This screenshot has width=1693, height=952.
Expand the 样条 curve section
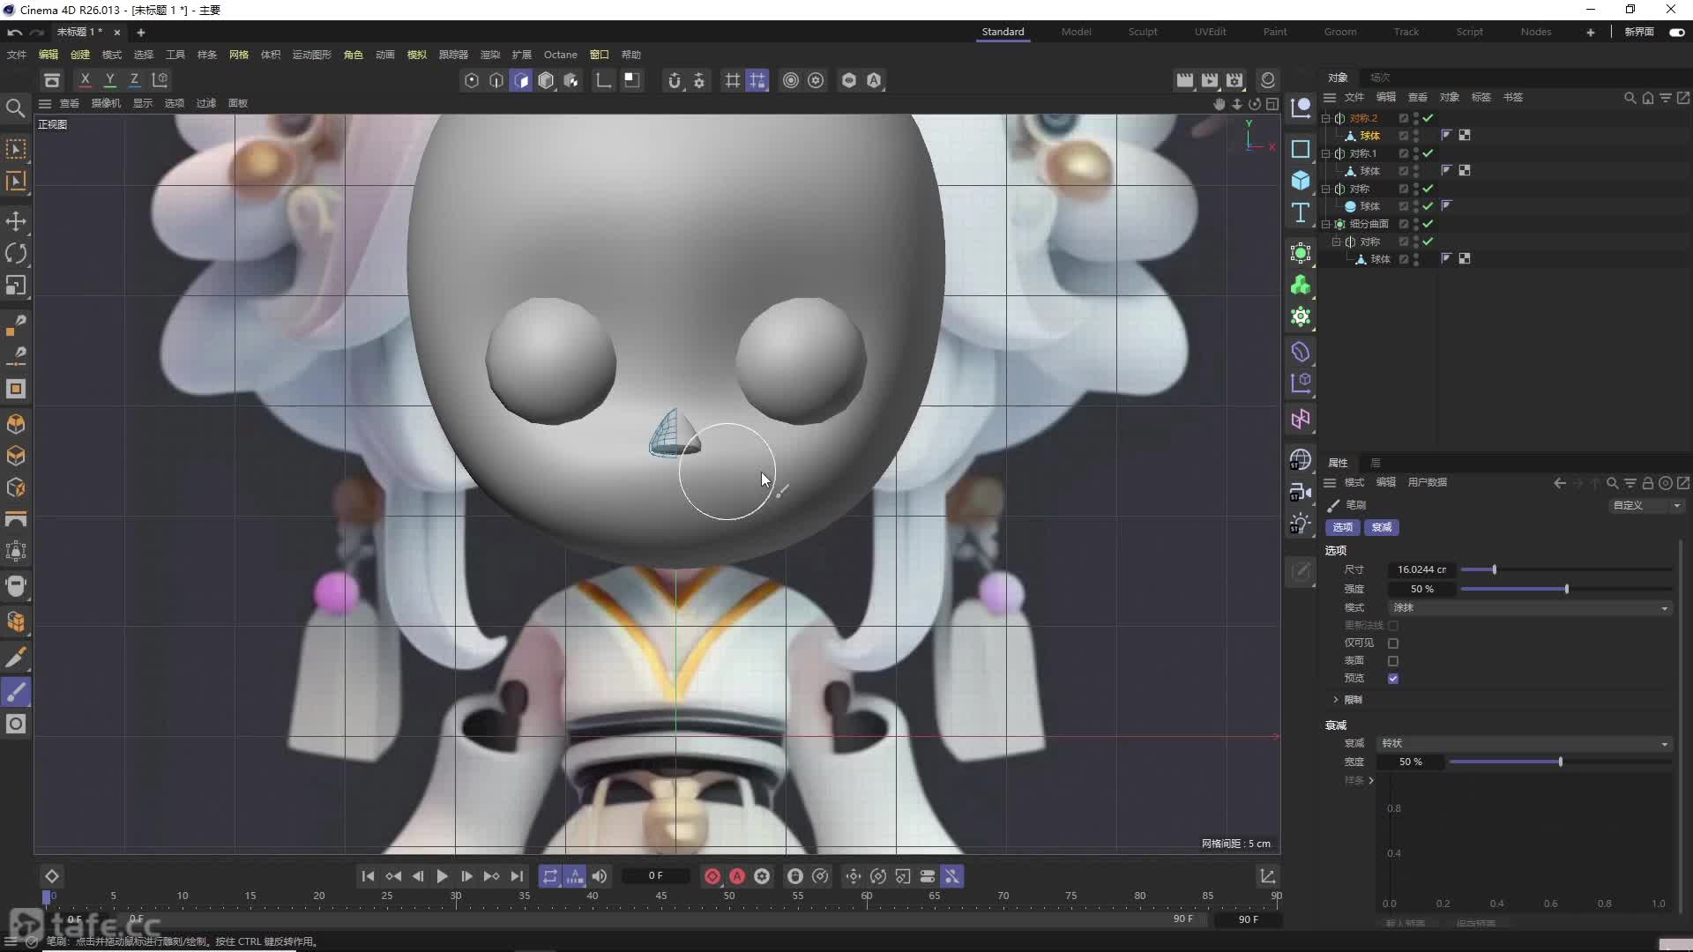pos(1371,781)
